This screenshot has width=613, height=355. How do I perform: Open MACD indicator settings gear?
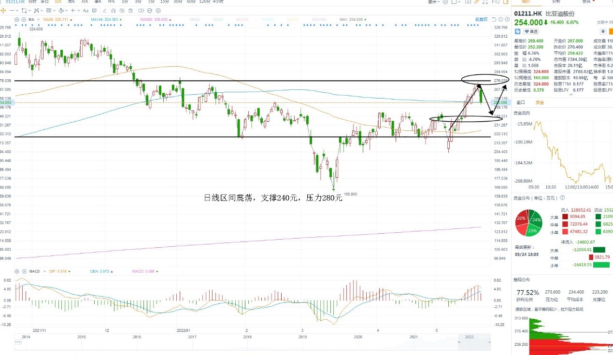pos(17,271)
